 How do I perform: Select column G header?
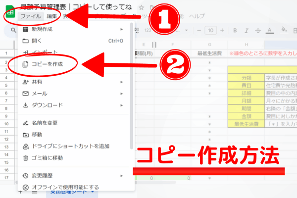pos(209,45)
